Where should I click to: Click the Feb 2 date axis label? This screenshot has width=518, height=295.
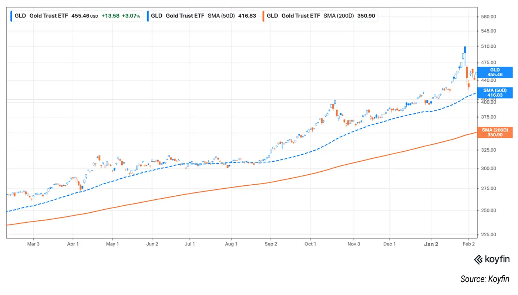coord(469,244)
